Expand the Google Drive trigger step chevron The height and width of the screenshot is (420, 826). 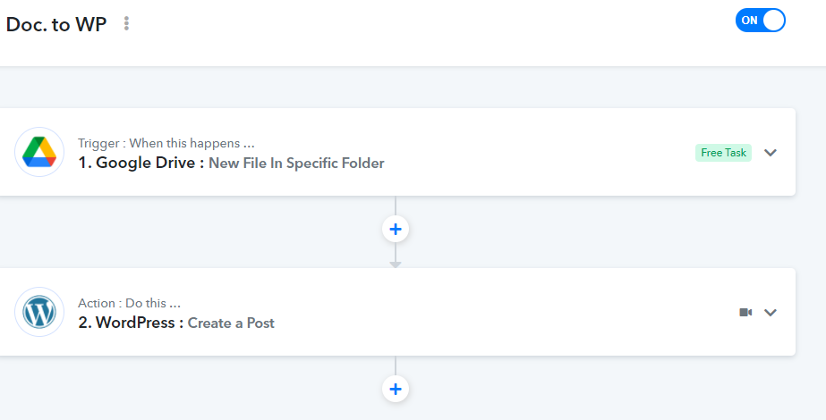(x=771, y=153)
